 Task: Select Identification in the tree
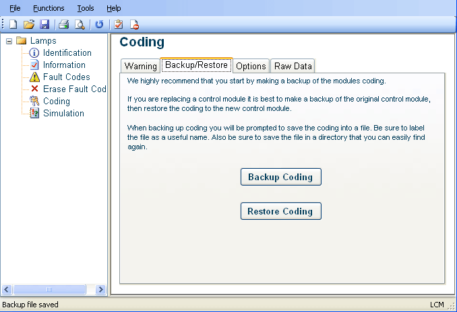click(67, 53)
